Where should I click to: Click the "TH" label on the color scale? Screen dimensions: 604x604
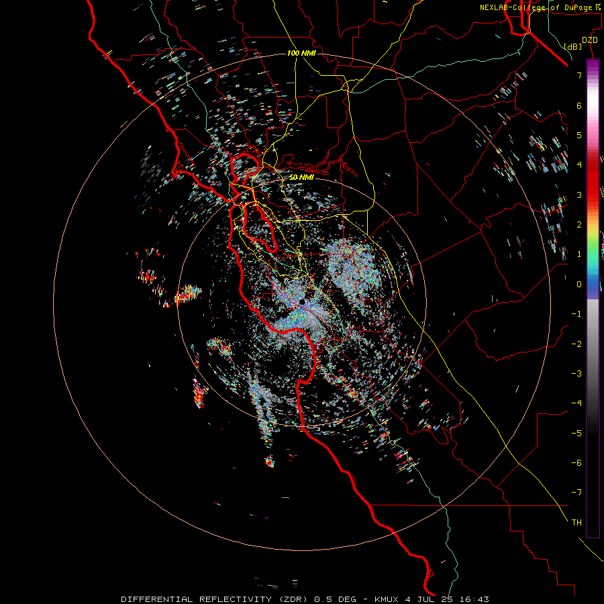pyautogui.click(x=576, y=522)
